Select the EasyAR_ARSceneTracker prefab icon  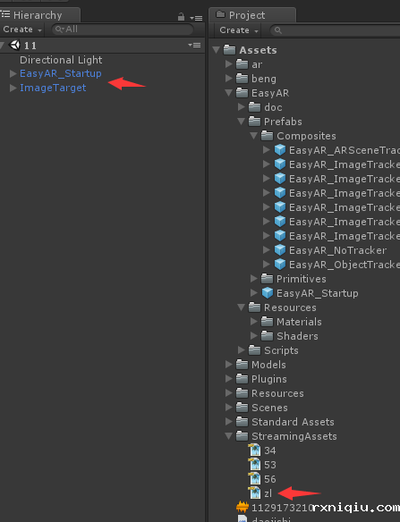point(280,150)
